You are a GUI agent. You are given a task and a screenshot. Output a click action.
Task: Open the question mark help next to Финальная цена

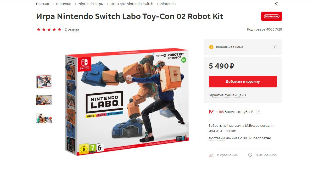coord(275,47)
